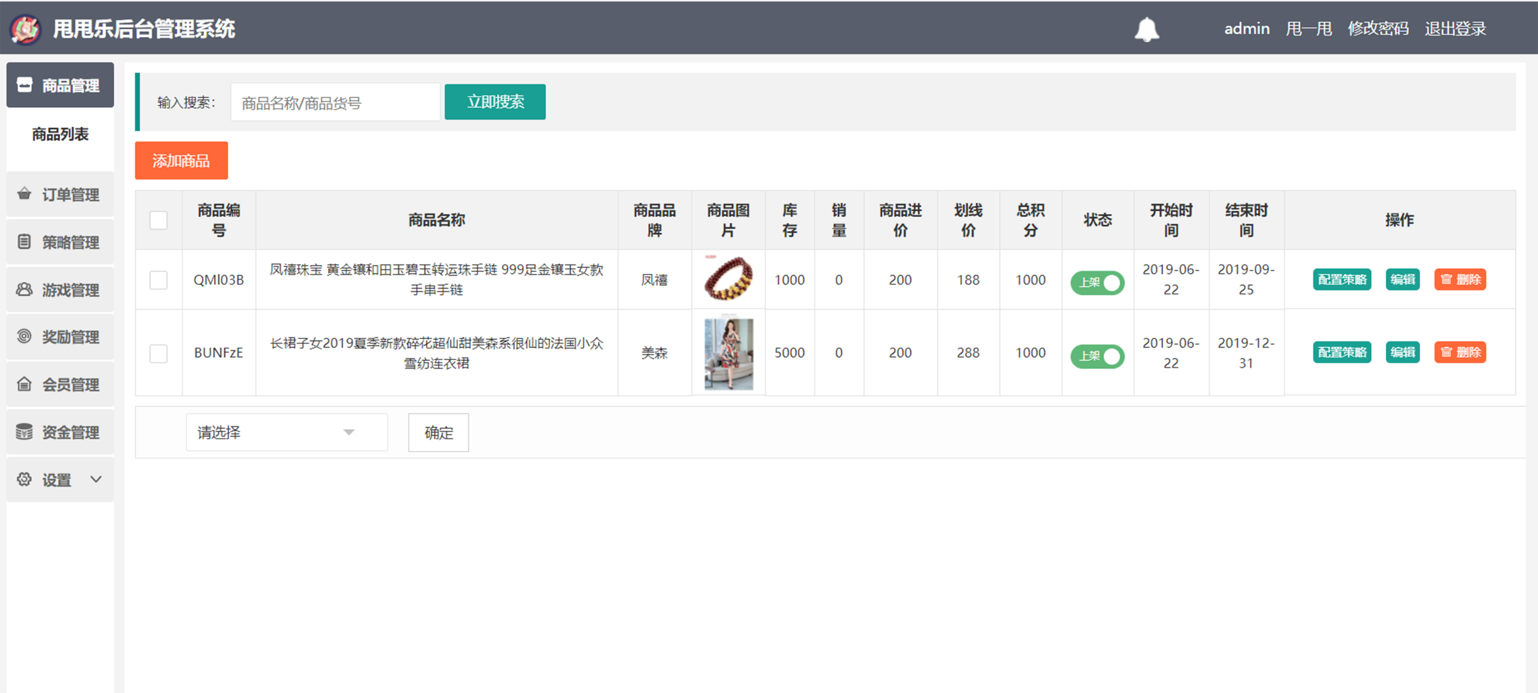The image size is (1538, 693).
Task: Click the 操作 column header
Action: coord(1399,220)
